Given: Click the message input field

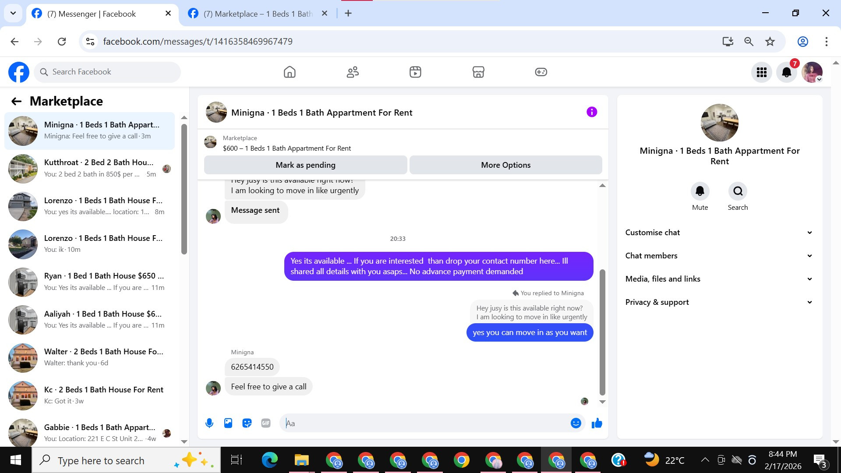Looking at the screenshot, I should 425,423.
